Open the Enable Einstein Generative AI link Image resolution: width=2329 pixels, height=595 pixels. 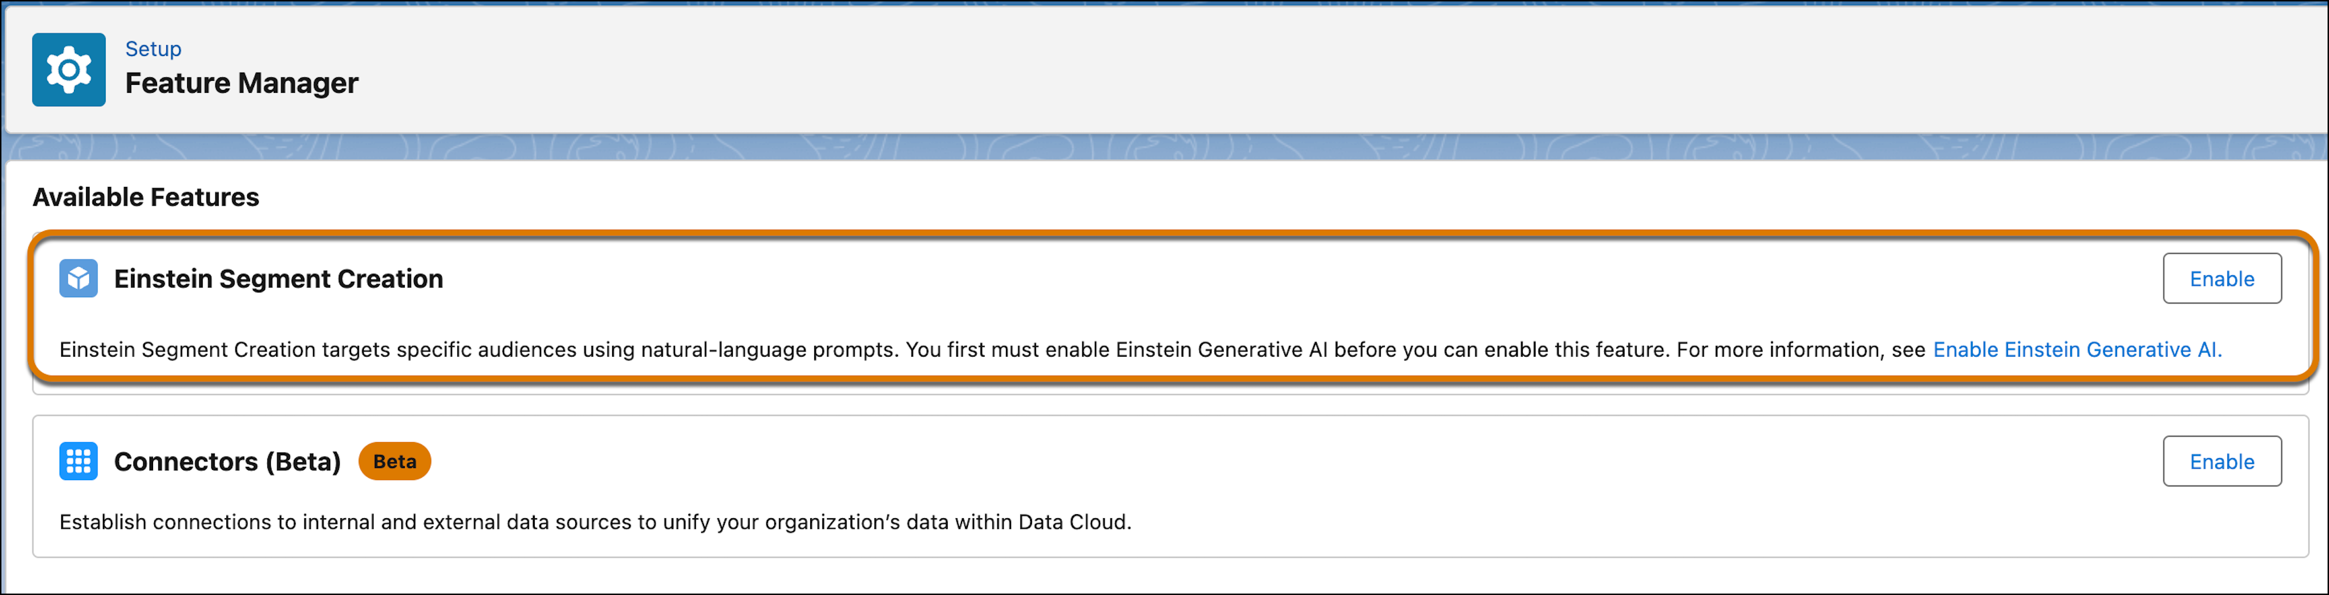[x=2076, y=349]
